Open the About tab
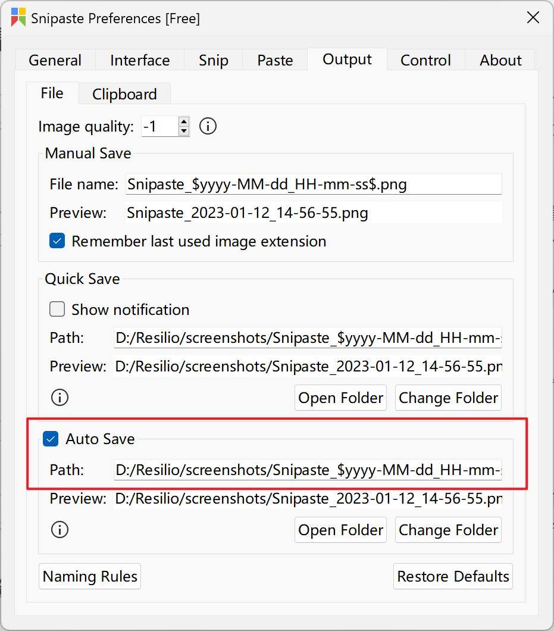 (500, 60)
